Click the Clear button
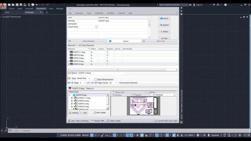The height and width of the screenshot is (141, 251). coord(164,38)
